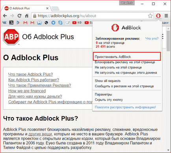
Task: Open the Gmail bookmark beside the blue M icon
Action: tap(32, 23)
